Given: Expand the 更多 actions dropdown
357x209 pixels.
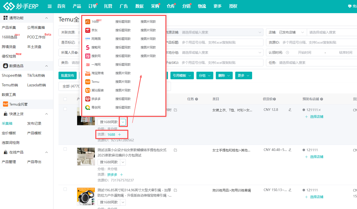Looking at the screenshot, I should click(x=244, y=75).
